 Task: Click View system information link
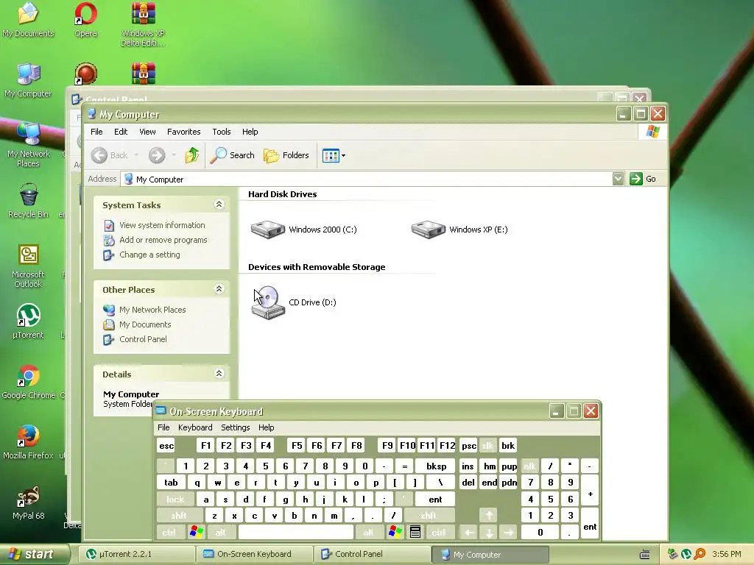tap(162, 225)
